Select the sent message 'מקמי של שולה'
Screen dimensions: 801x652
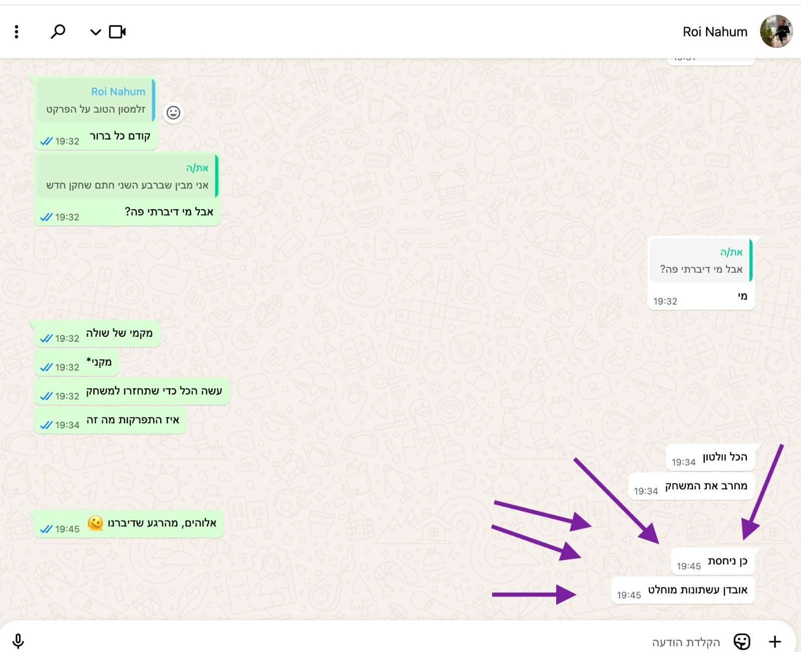(x=97, y=334)
